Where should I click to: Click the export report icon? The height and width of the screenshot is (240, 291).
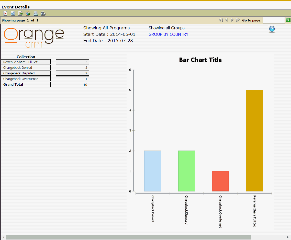click(28, 13)
